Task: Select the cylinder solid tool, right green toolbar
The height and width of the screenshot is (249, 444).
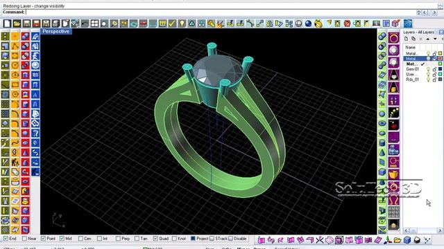Action: point(382,143)
